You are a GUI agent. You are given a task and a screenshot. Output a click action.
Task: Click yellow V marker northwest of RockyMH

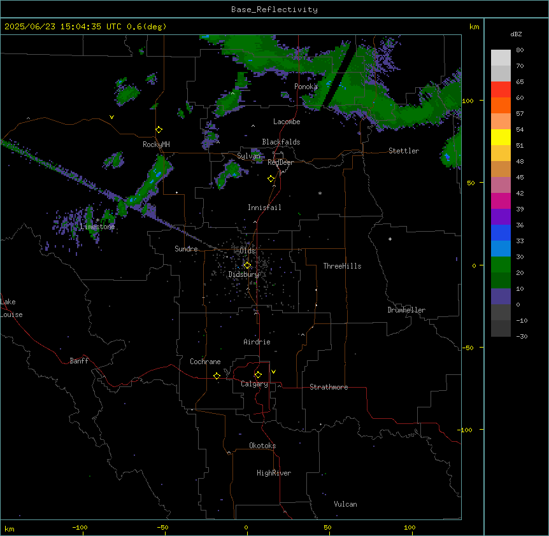[111, 117]
